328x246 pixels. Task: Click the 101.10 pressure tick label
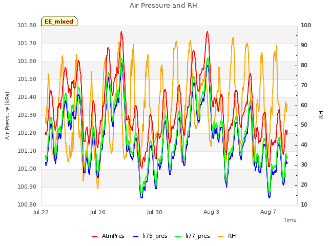click(27, 151)
